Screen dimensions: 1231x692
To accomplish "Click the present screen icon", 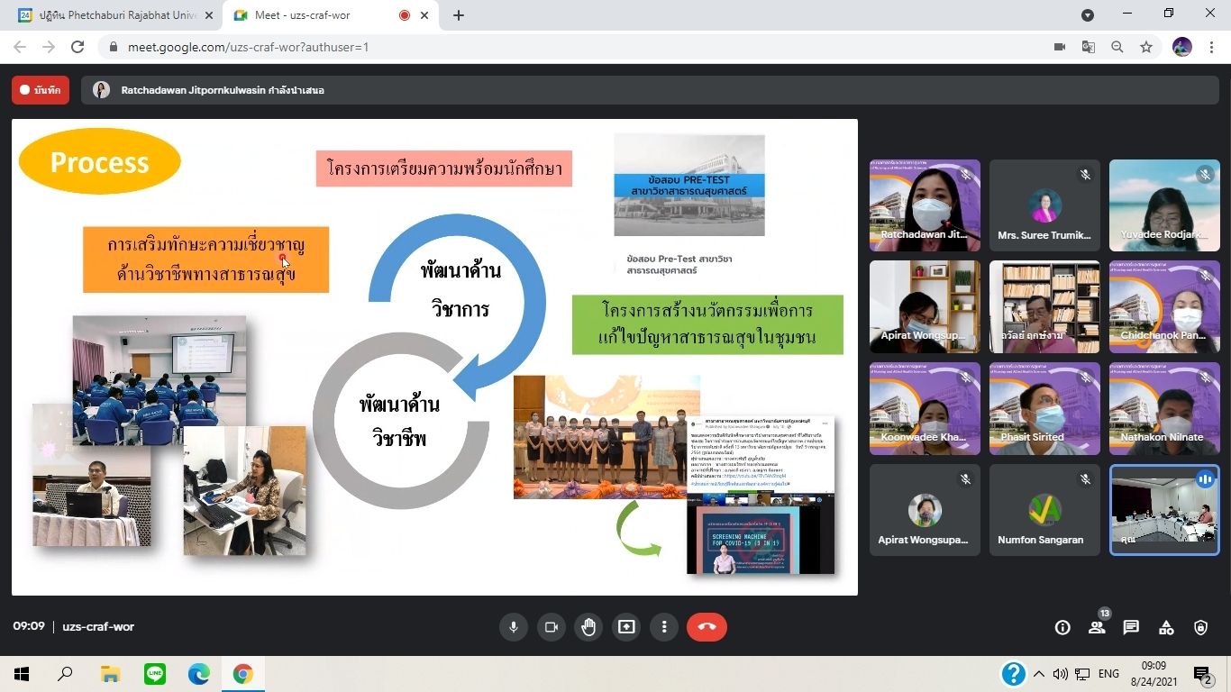I will [626, 627].
